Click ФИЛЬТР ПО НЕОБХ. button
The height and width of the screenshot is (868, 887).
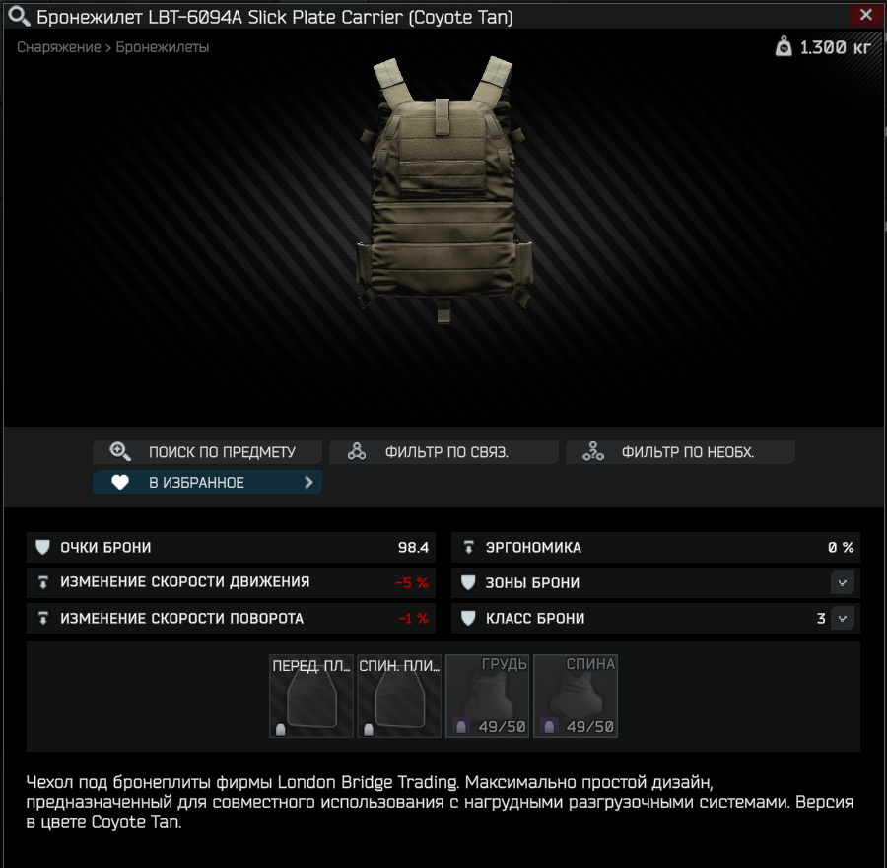tap(680, 452)
